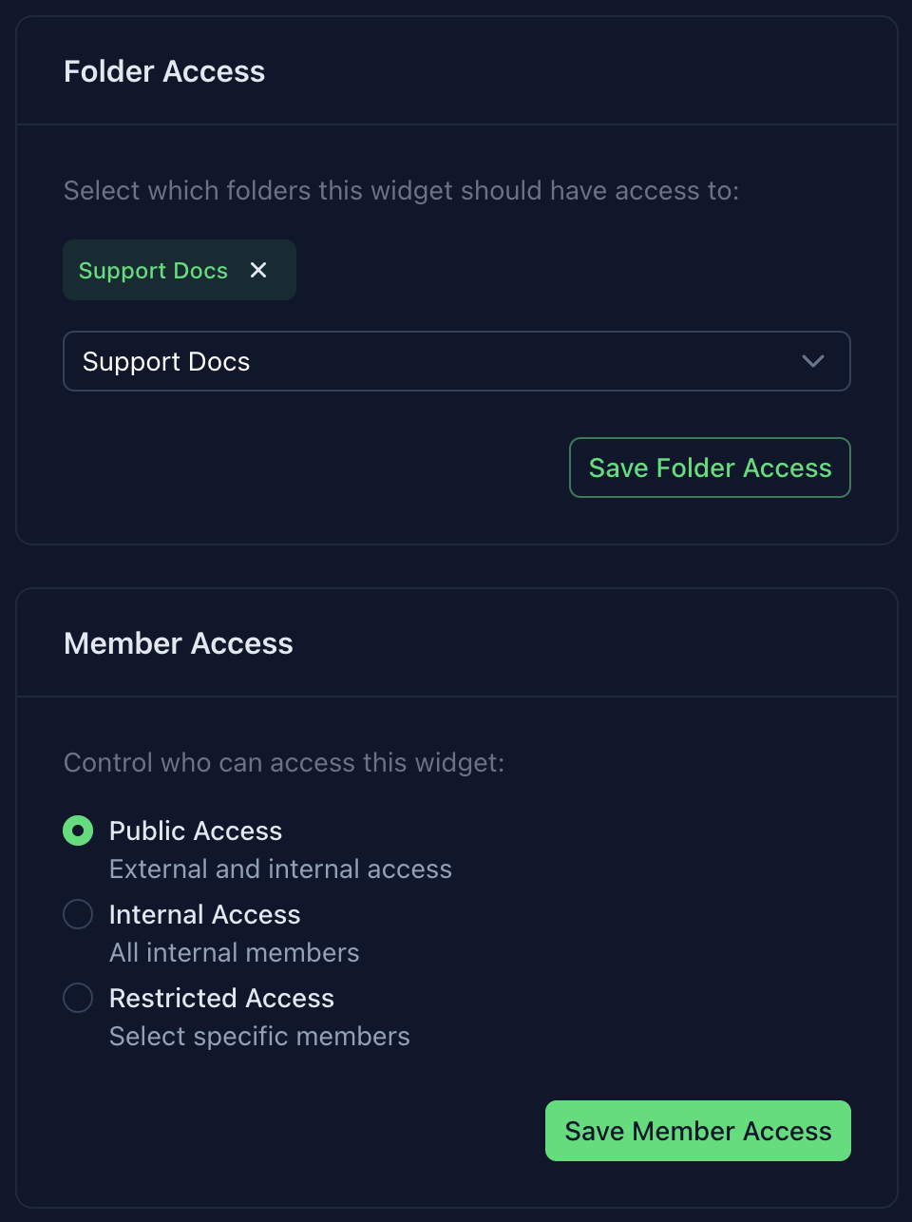Click the Internal Access label text

(205, 914)
